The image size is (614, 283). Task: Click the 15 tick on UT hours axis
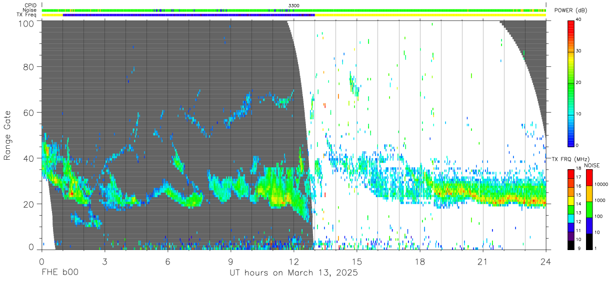[x=357, y=262]
